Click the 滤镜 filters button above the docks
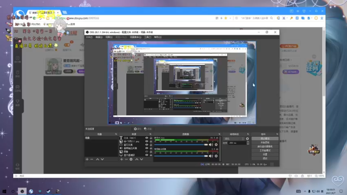Image resolution: width=347 pixels, height=195 pixels. (x=148, y=129)
